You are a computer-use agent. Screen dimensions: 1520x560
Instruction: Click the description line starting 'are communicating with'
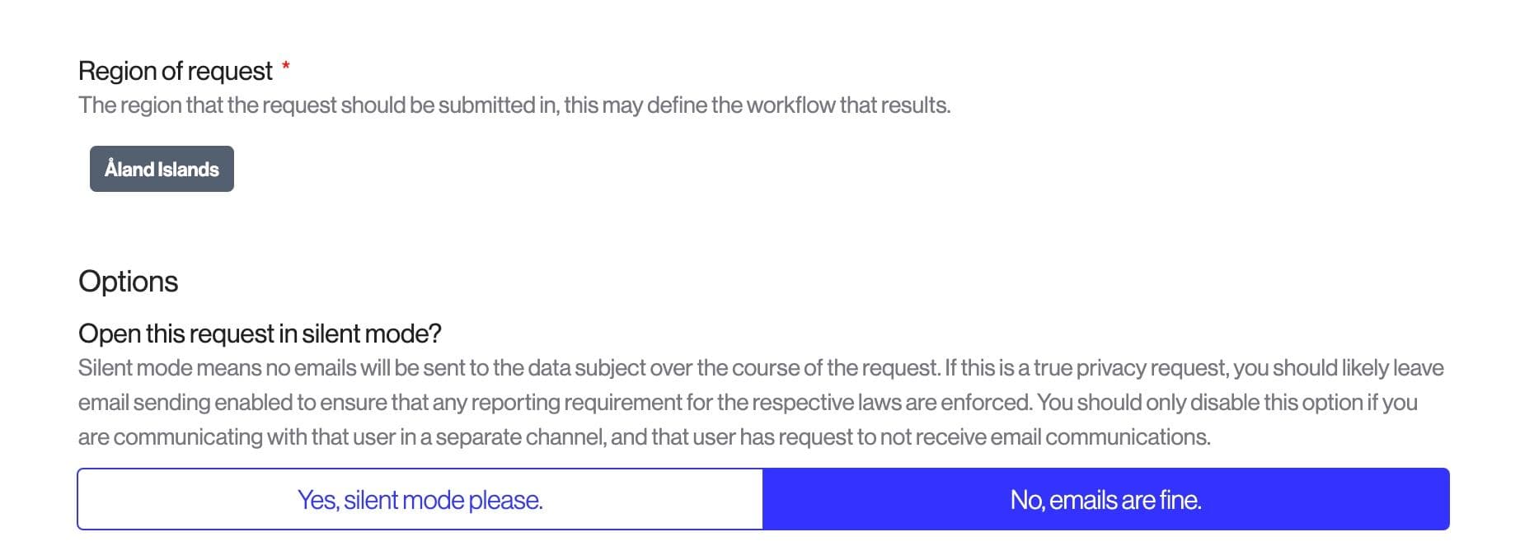[x=644, y=437]
